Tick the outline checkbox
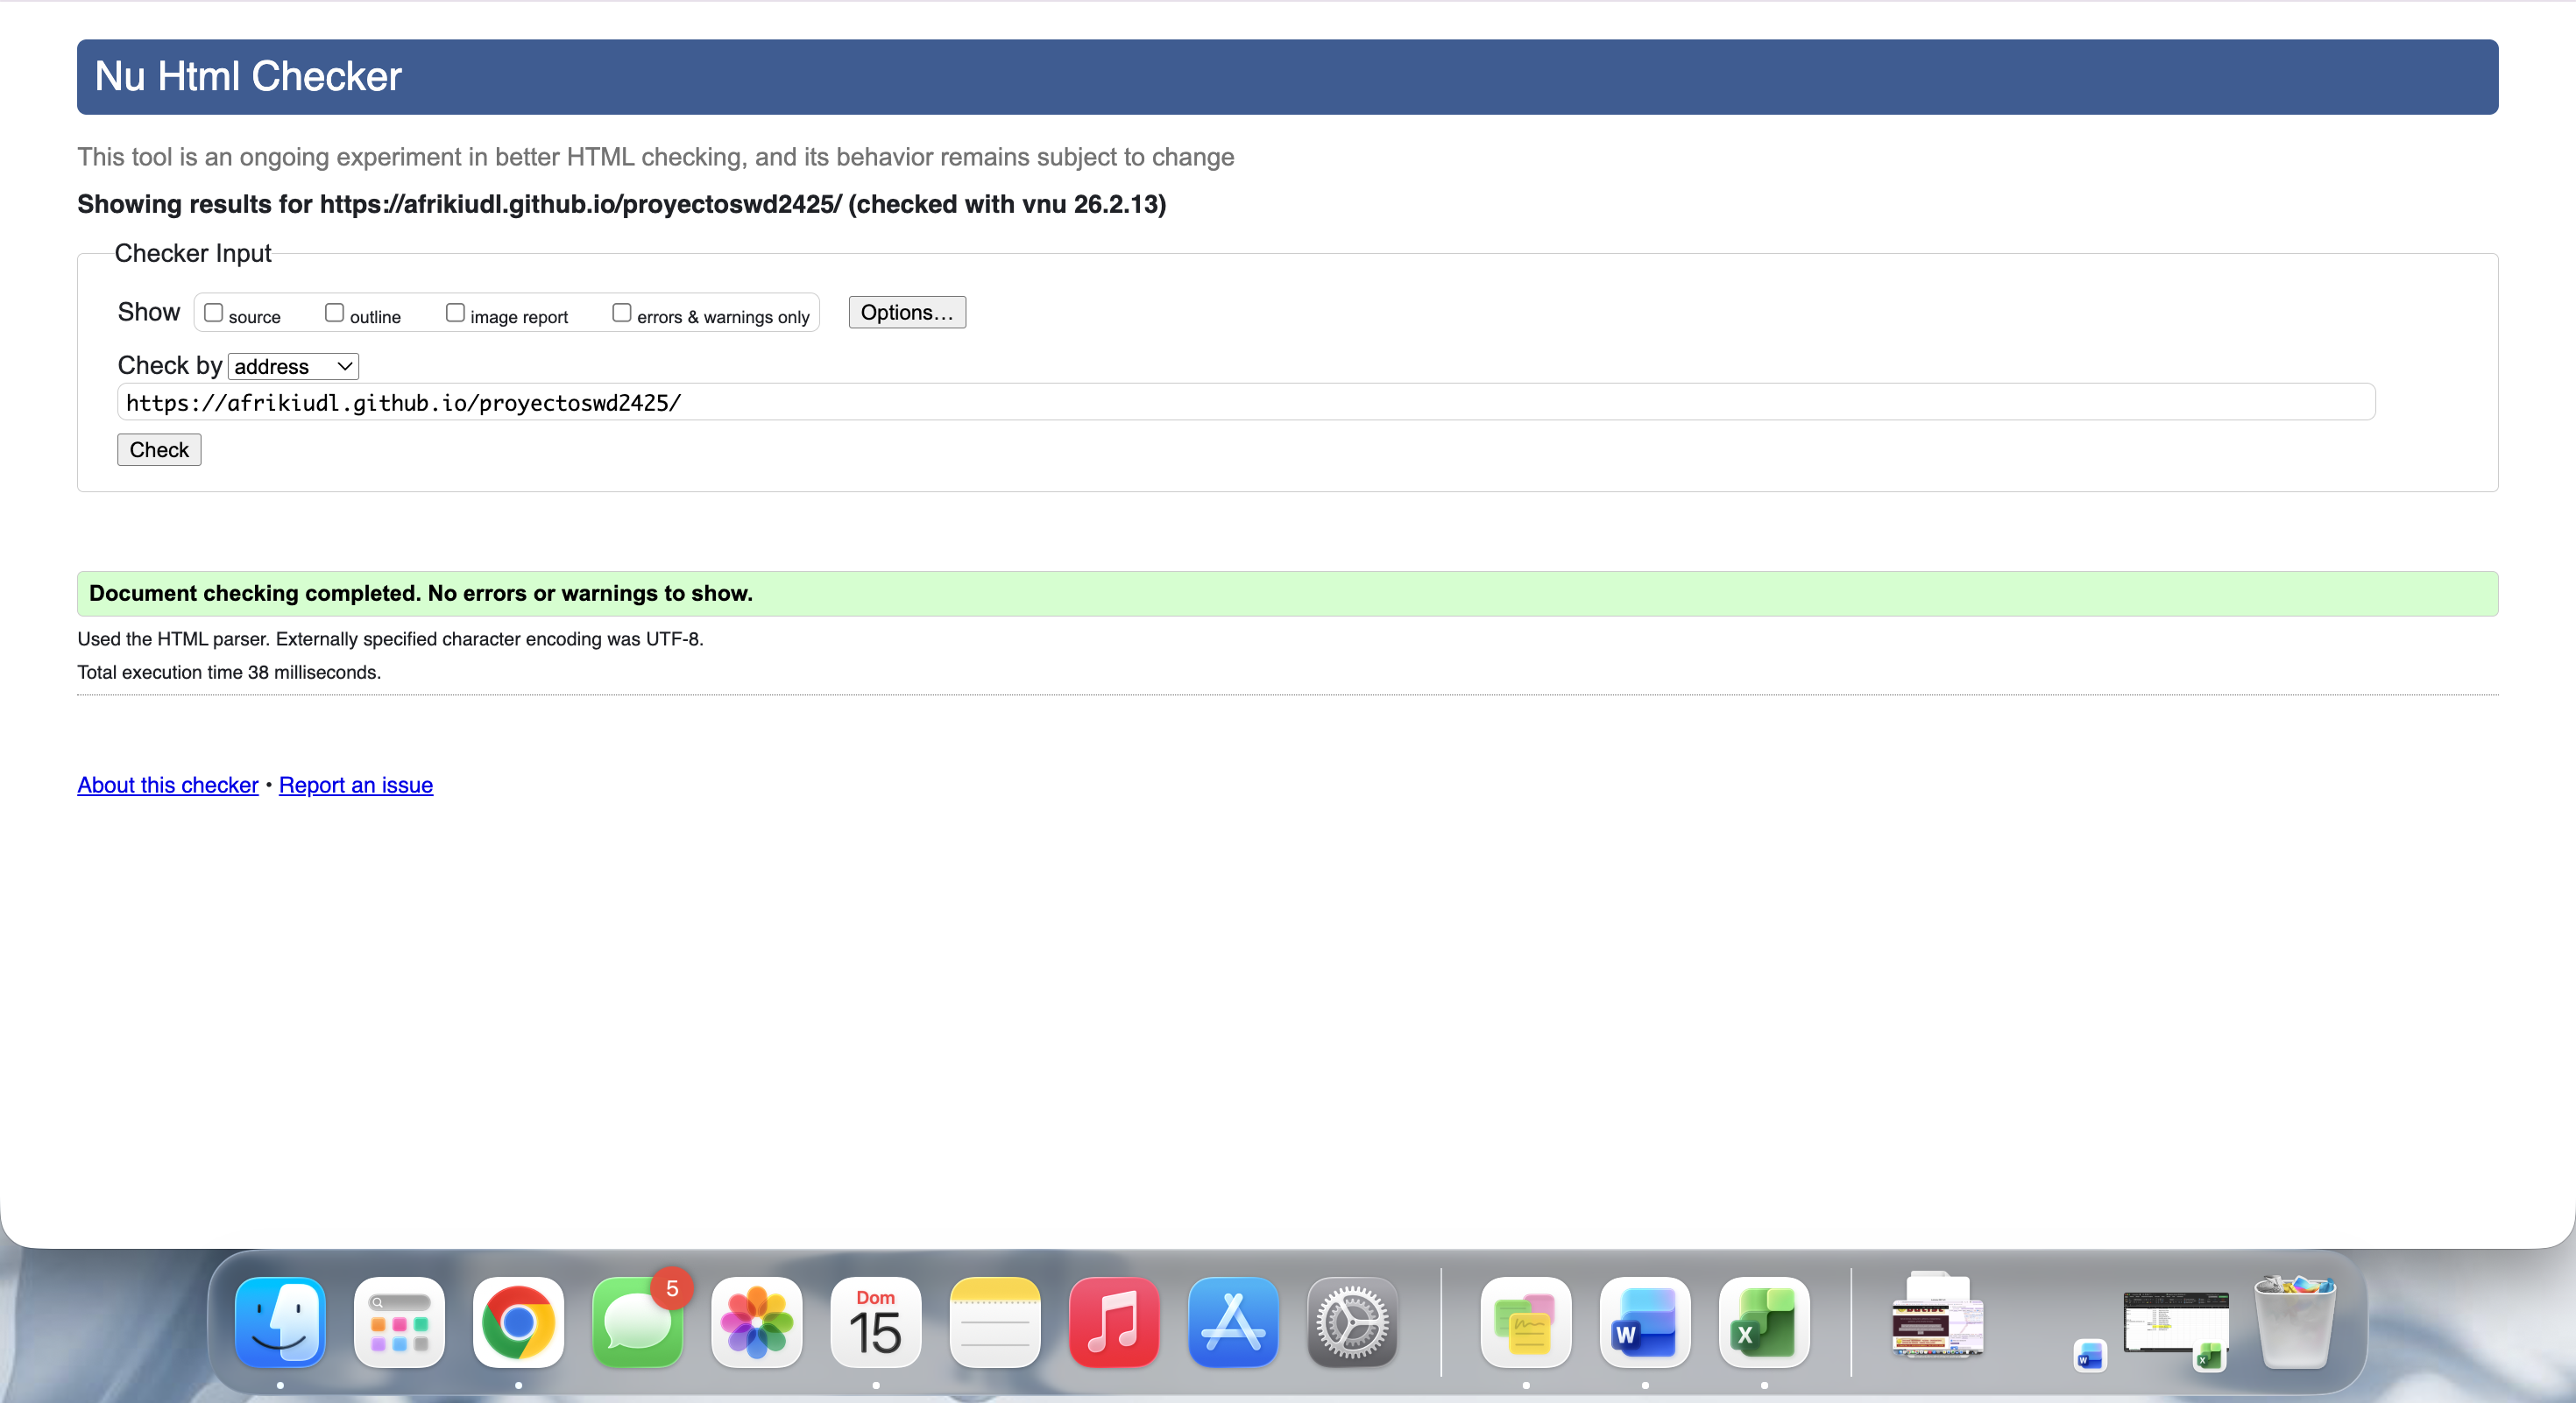The width and height of the screenshot is (2576, 1403). (x=334, y=313)
